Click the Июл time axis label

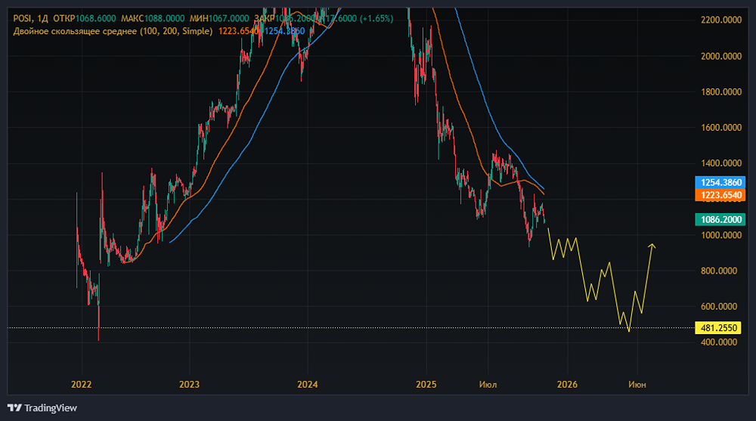pyautogui.click(x=488, y=385)
